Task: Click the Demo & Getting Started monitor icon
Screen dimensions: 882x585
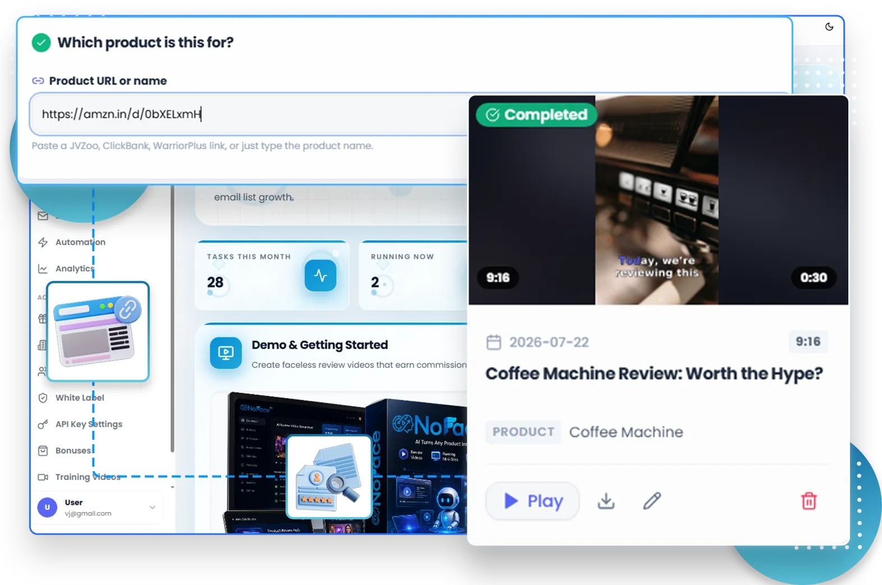Action: [x=226, y=353]
